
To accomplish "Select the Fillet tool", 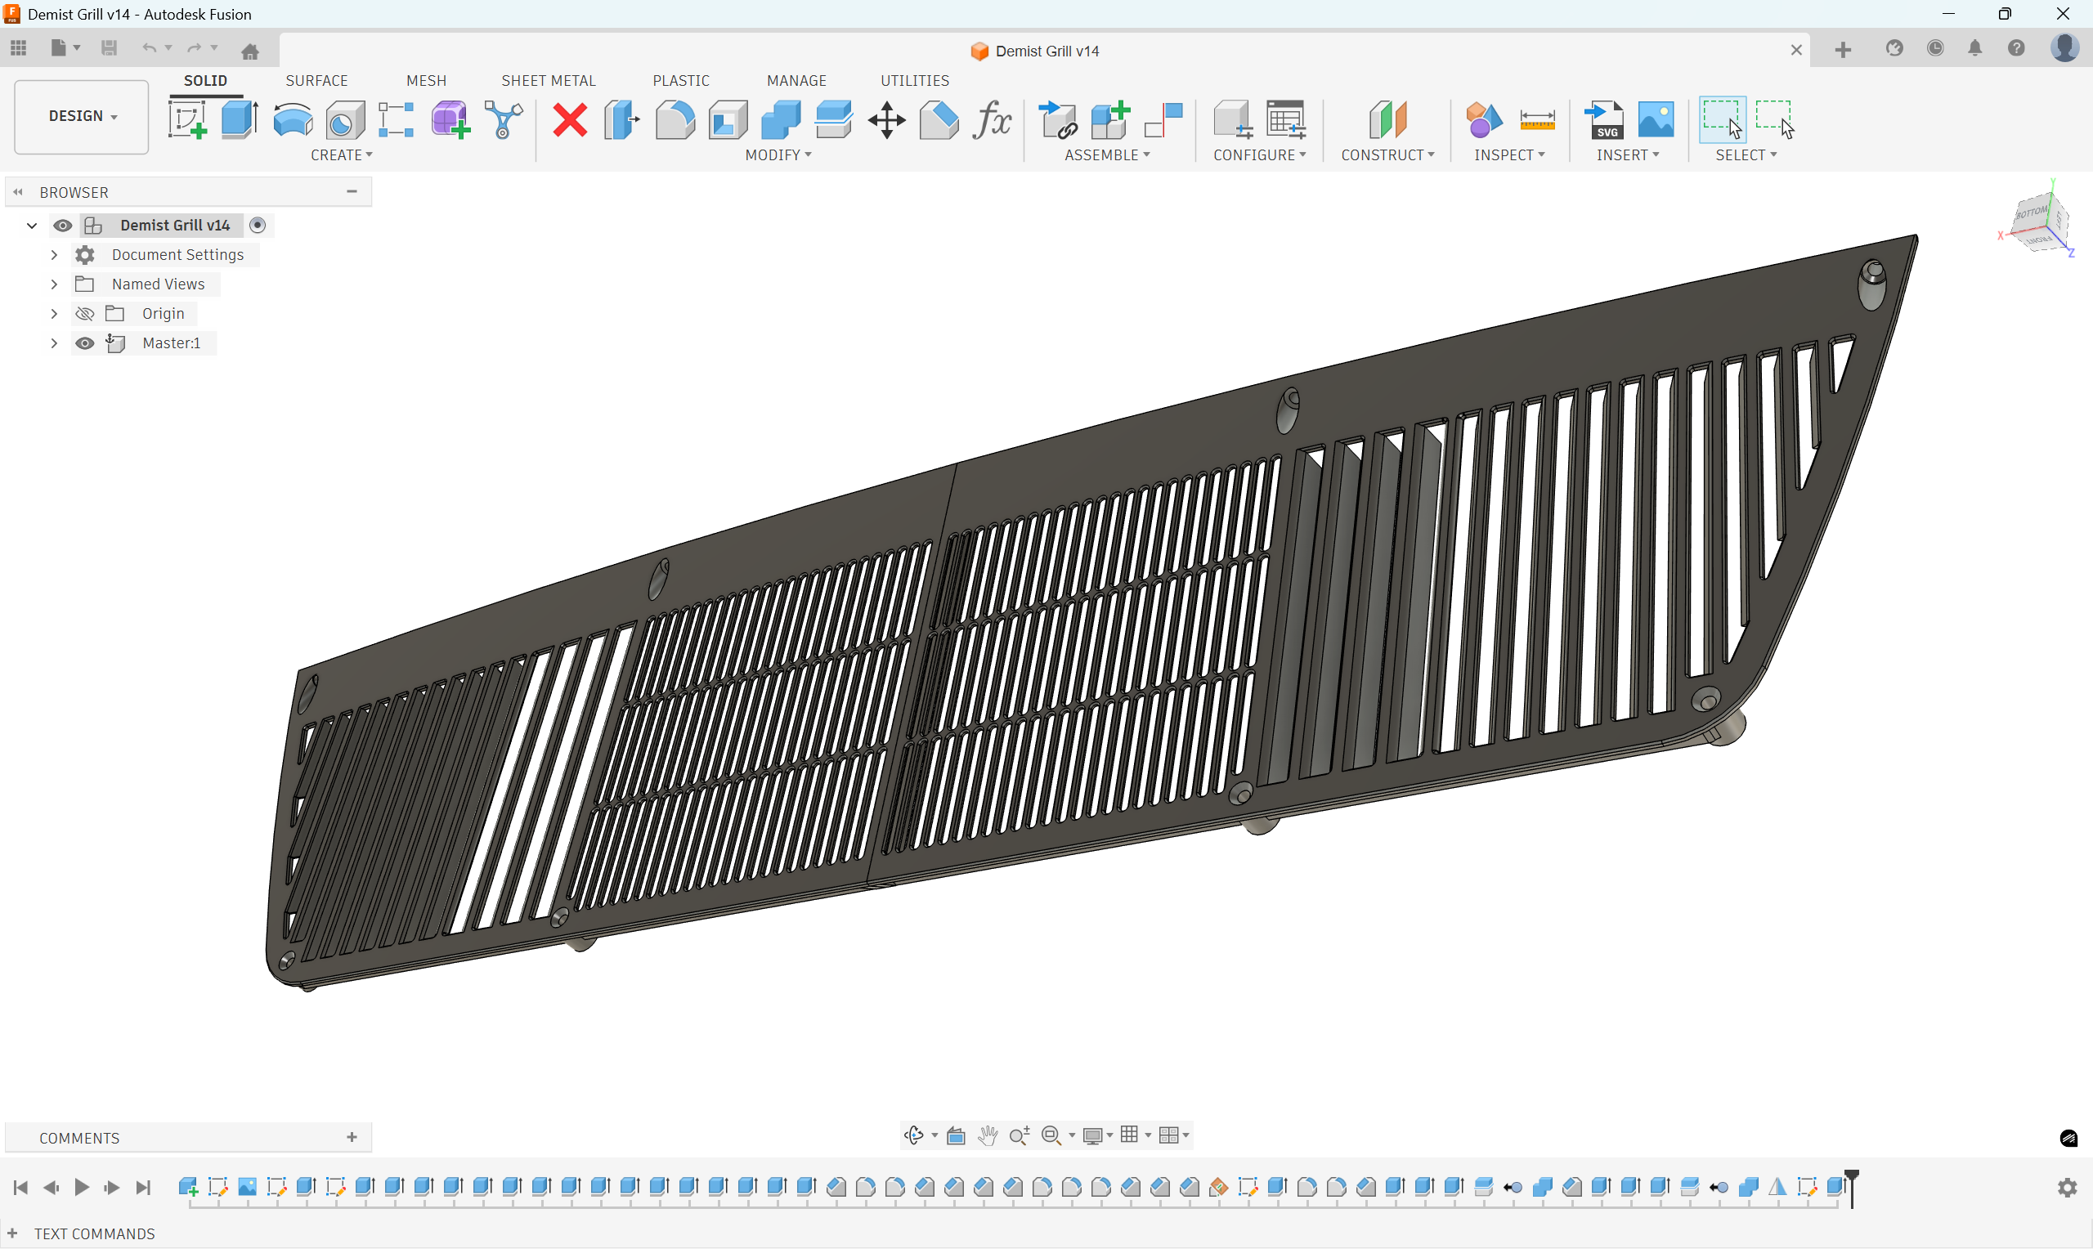I will [x=675, y=120].
